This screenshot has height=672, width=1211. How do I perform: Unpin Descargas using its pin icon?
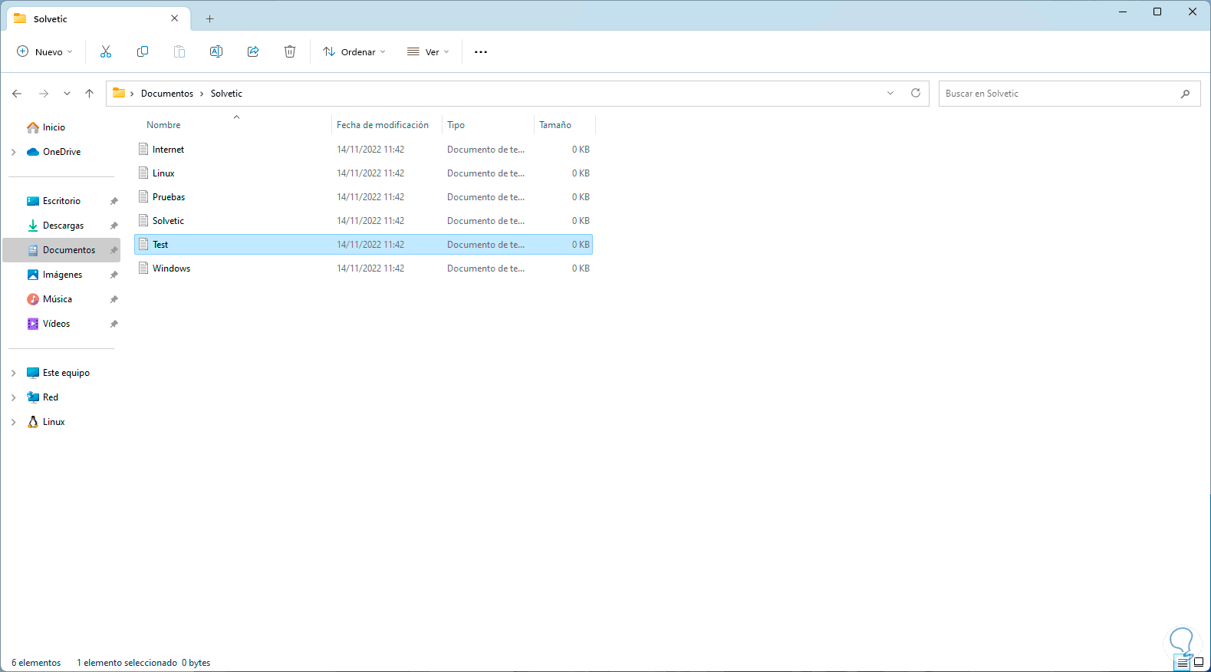point(114,226)
